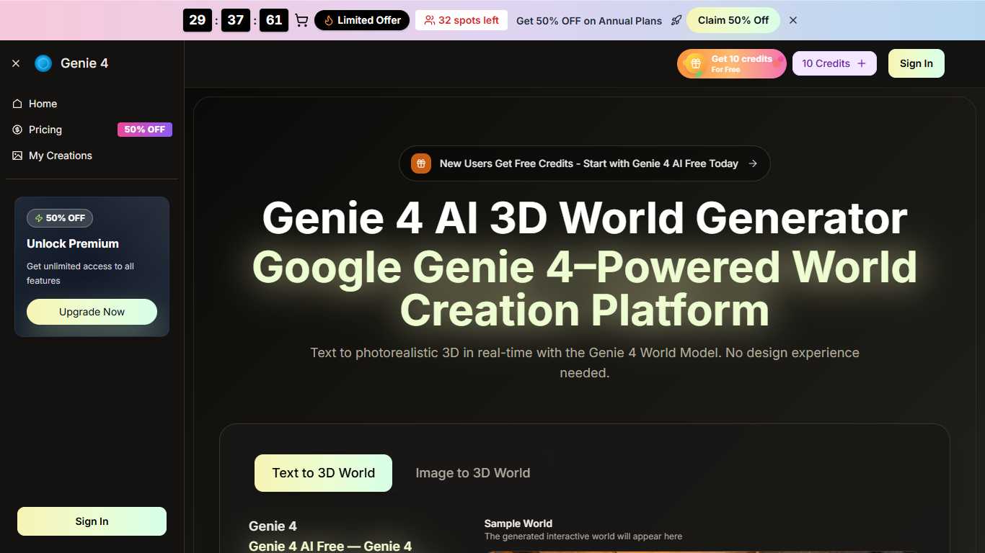Click the rocket icon after the annual plans text
Viewport: 985px width, 553px height.
click(x=676, y=20)
